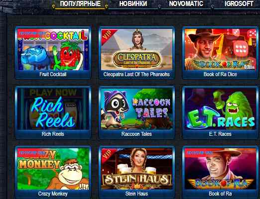Click the Raccoon Tales title link
260x199 pixels.
(x=136, y=134)
